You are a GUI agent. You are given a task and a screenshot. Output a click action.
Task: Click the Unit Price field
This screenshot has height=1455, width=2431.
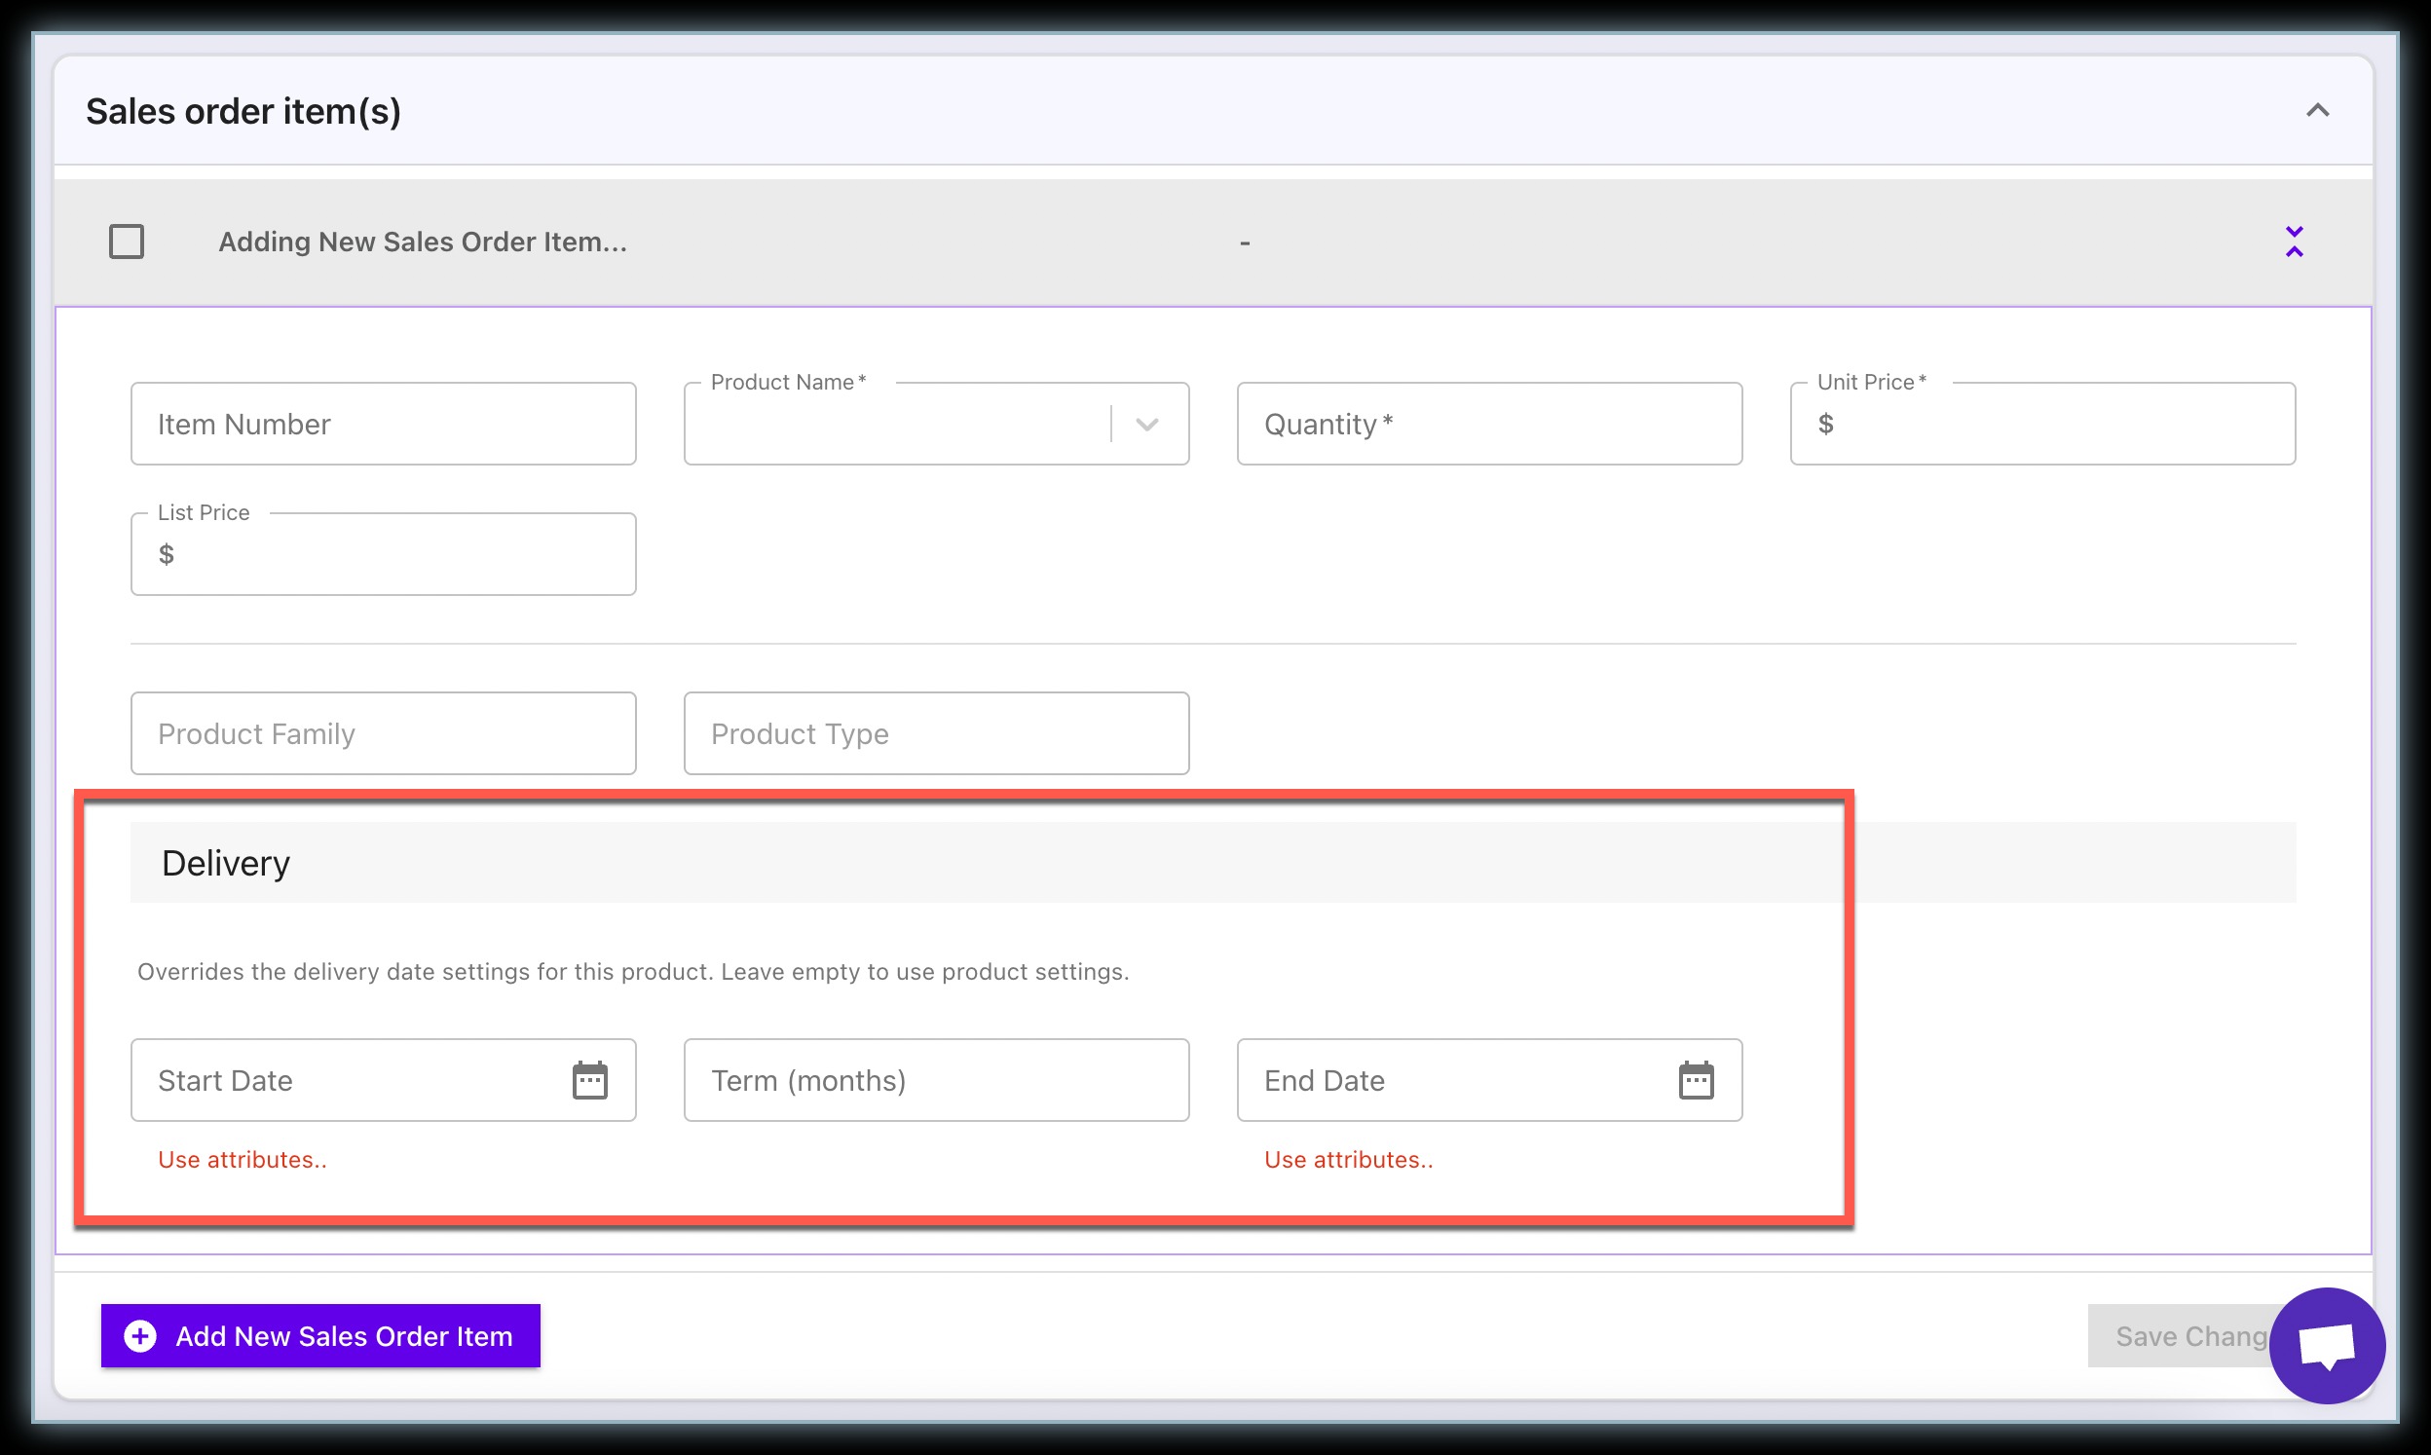(2042, 424)
